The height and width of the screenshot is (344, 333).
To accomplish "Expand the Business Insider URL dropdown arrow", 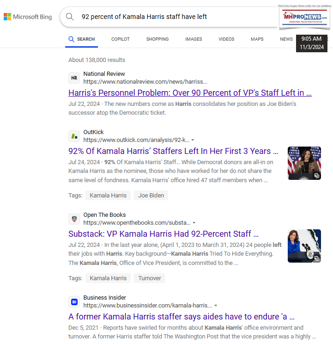I will click(x=216, y=306).
